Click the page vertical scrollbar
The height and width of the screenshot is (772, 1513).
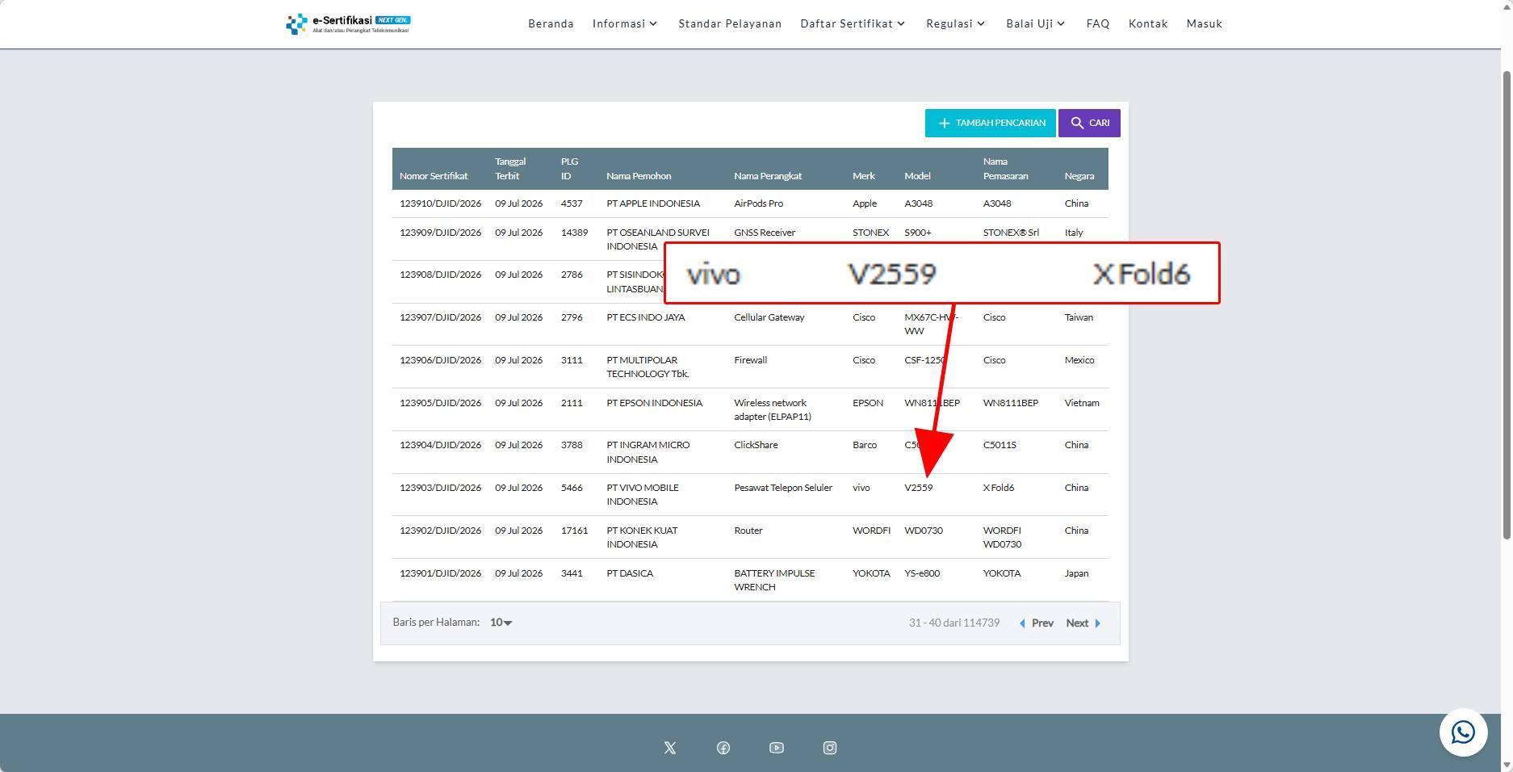(1507, 305)
